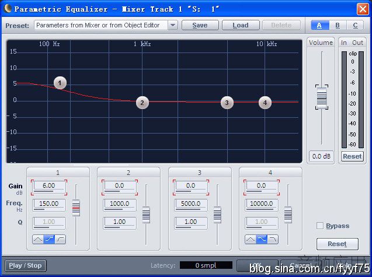This screenshot has width=372, height=277.
Task: Click band 2 gain slider handle
Action: 146,215
